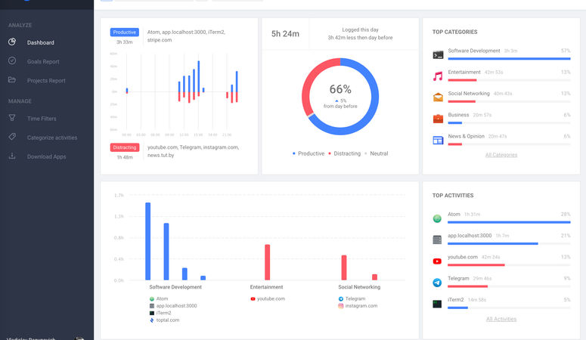Click the iTerm2 icon in Top Activities
586x340 pixels.
point(437,304)
